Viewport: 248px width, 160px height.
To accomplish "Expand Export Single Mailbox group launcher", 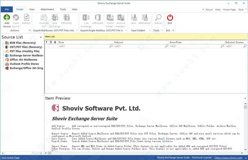I will [126, 31].
